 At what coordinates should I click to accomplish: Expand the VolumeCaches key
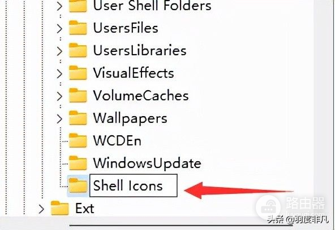pos(59,96)
